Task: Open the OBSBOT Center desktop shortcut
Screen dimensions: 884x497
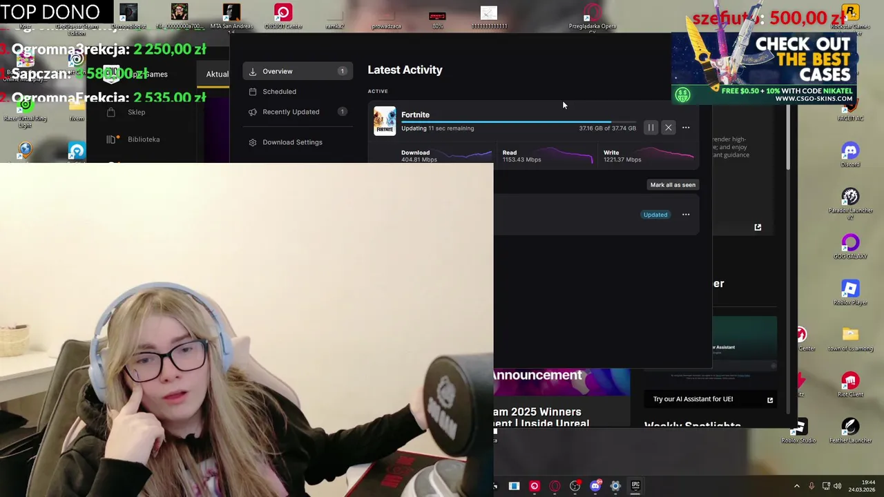Action: (283, 17)
